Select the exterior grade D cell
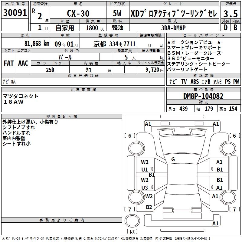This screenshot has width=242, height=242. click(225, 28)
